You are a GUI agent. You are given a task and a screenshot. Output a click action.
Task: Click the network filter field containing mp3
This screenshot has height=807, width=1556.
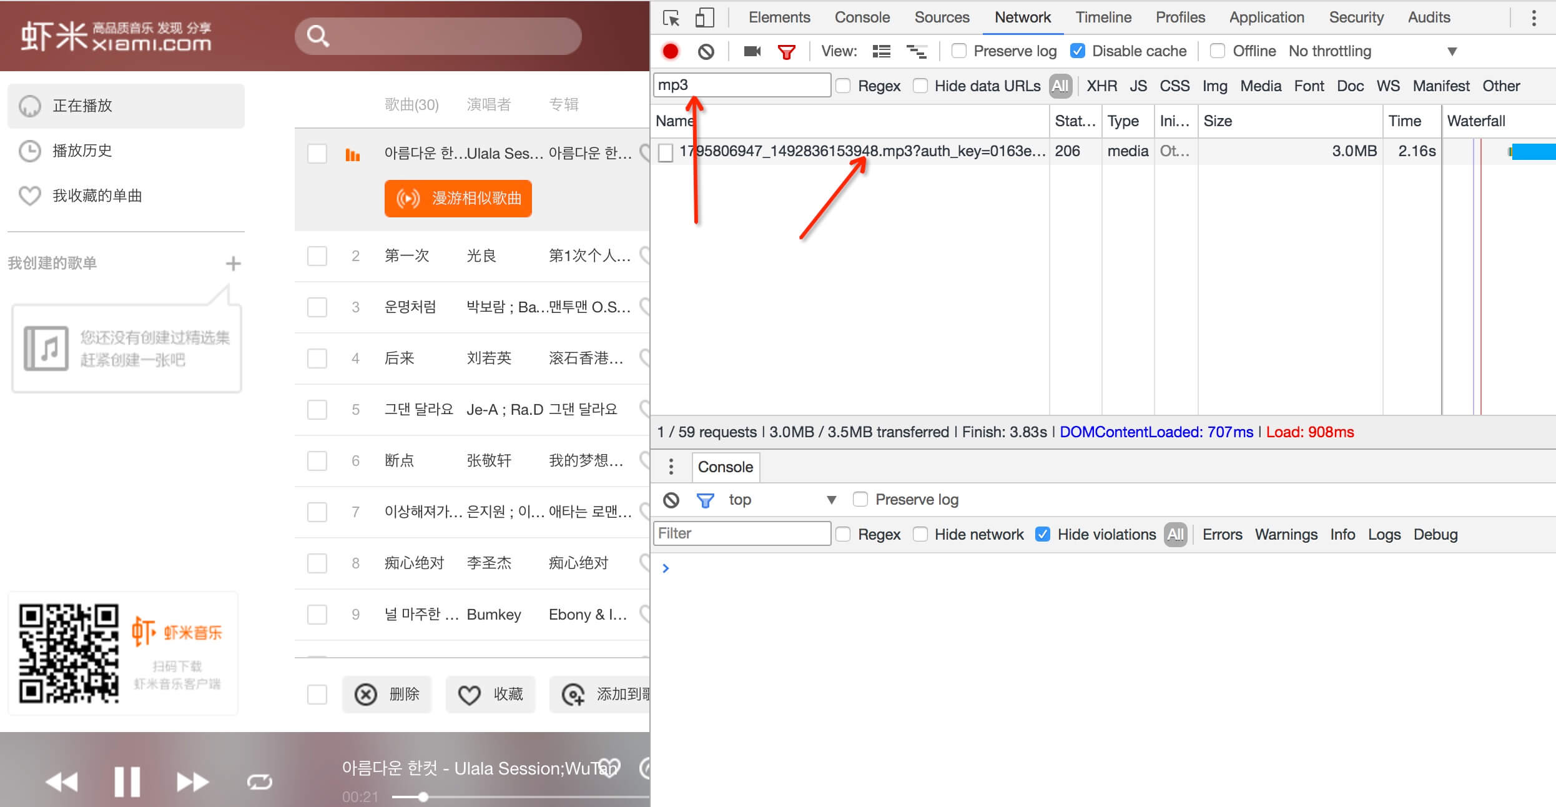point(742,85)
